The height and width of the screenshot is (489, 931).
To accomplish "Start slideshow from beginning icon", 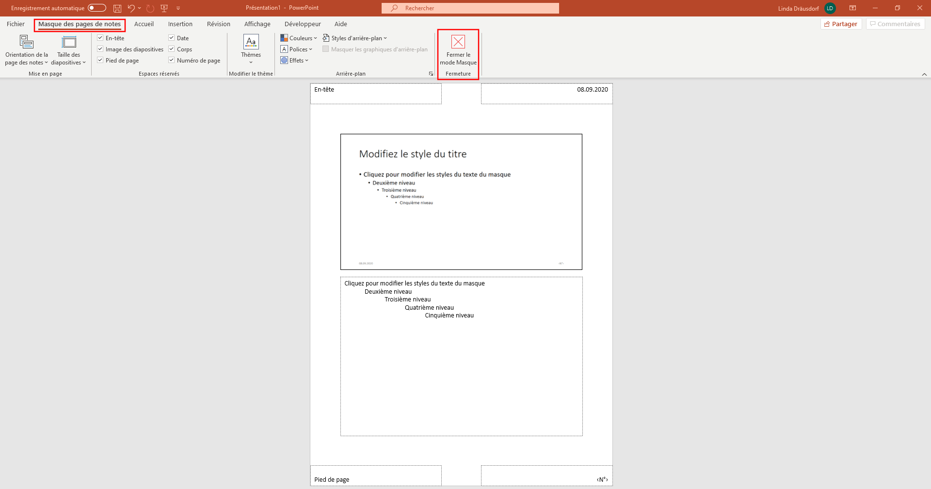I will click(164, 8).
